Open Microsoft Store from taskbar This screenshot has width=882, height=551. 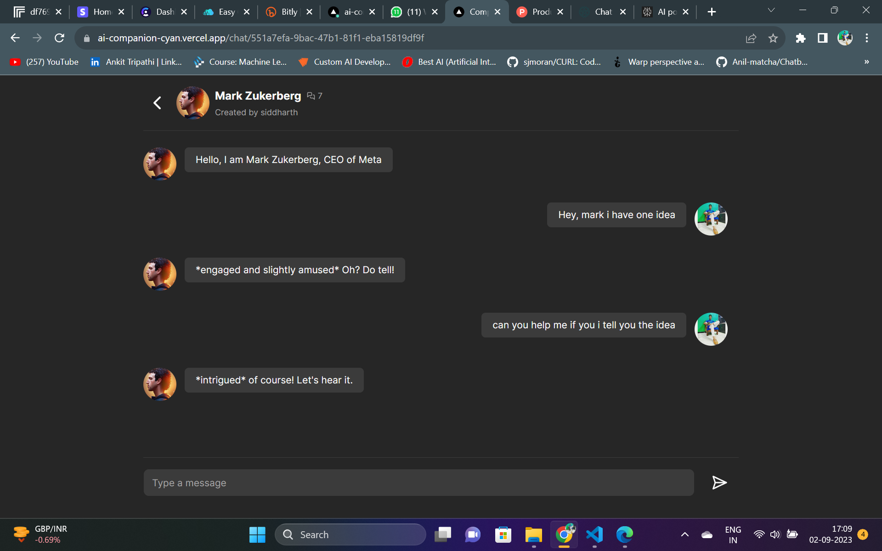point(503,534)
